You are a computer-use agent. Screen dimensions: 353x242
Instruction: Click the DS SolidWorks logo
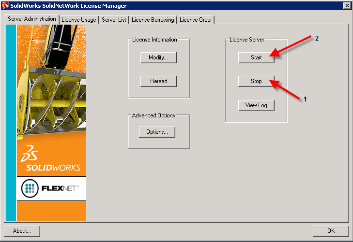pyautogui.click(x=51, y=160)
